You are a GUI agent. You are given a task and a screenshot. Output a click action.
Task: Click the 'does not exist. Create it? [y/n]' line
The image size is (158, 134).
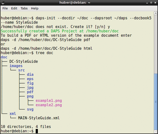pos(55,27)
